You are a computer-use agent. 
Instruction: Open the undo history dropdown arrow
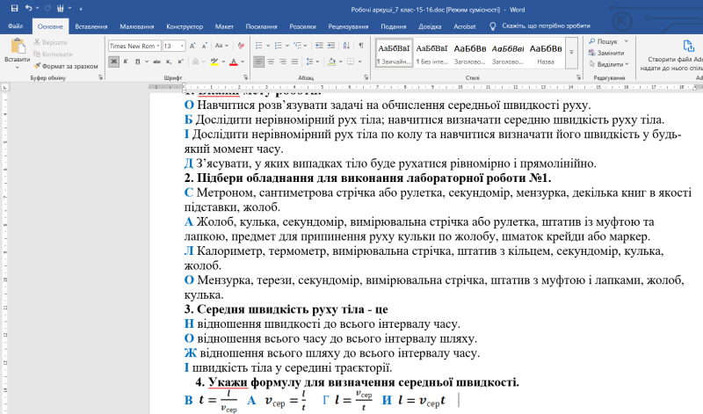tap(37, 8)
